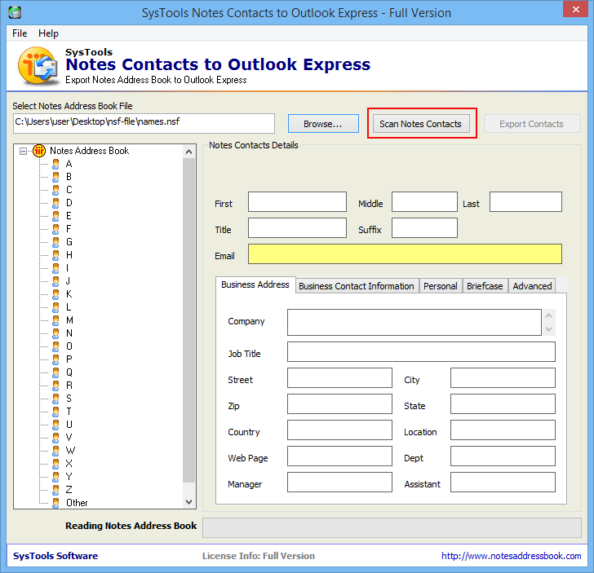594x573 pixels.
Task: Click the contact icon beside letter O
Action: (55, 346)
